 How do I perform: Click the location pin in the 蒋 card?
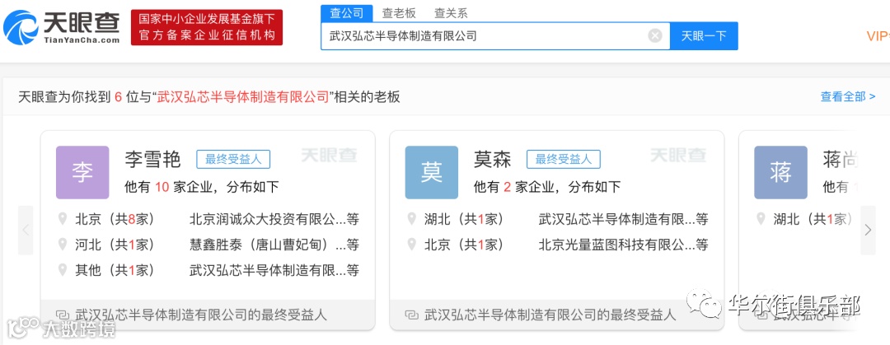pos(761,219)
